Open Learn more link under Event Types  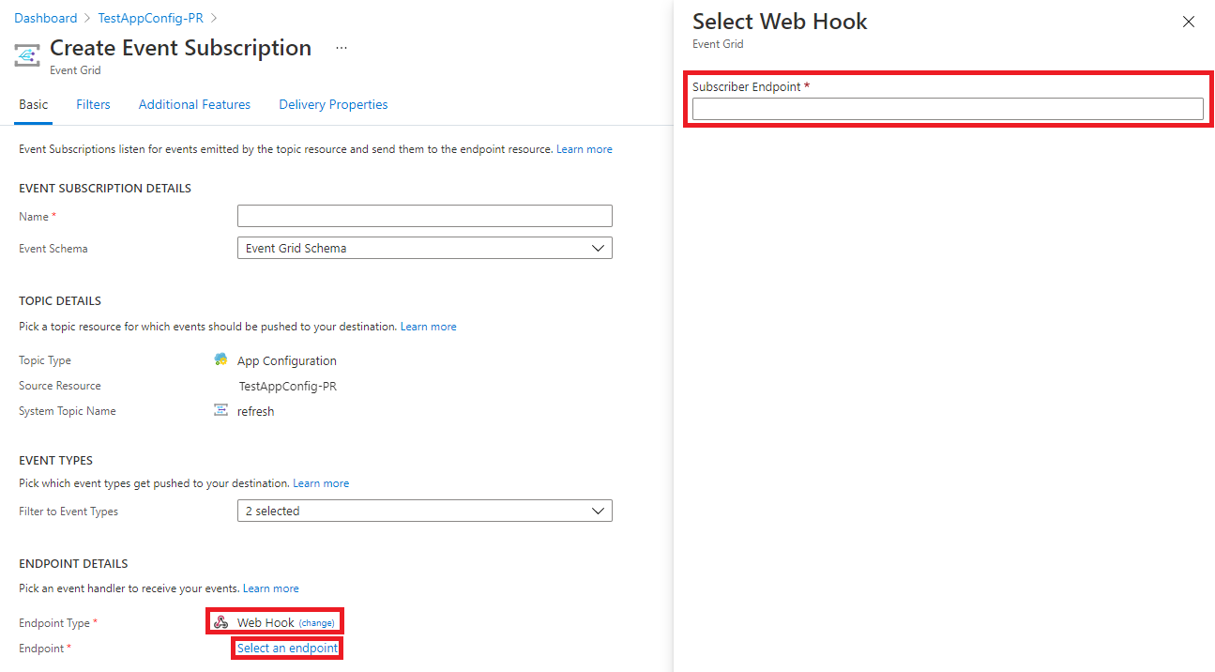321,483
